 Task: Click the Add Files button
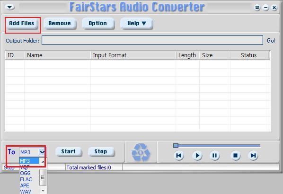coord(22,24)
